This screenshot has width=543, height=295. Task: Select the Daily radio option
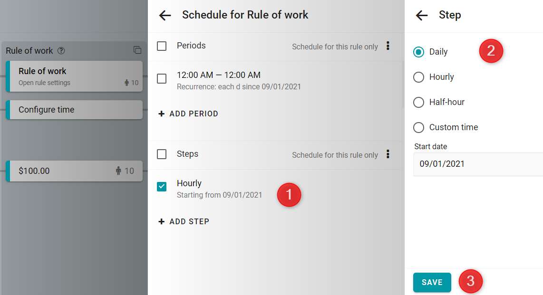[x=419, y=52]
